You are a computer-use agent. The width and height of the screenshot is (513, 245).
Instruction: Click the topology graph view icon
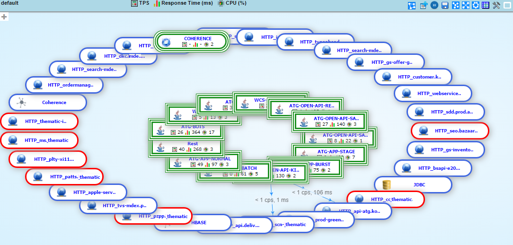click(x=412, y=6)
